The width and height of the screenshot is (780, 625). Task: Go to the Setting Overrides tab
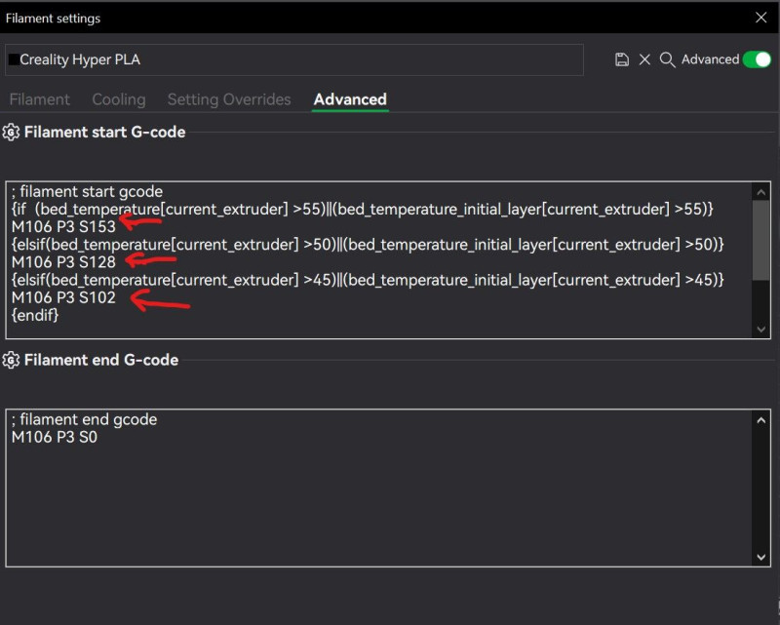point(229,99)
